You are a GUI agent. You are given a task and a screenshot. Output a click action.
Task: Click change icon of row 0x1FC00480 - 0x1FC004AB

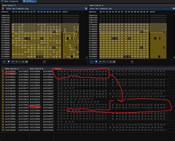click(3, 97)
